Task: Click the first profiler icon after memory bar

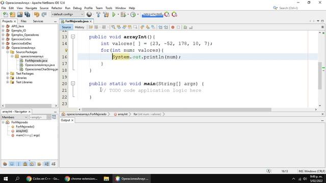Action: click(x=167, y=15)
